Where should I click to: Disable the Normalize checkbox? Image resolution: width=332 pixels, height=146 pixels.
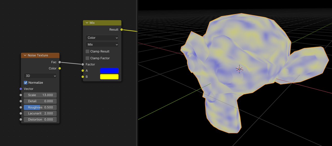tap(26, 83)
